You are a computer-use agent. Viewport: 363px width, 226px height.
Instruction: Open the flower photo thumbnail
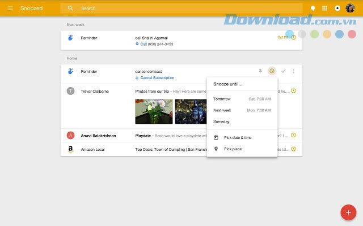click(x=154, y=111)
